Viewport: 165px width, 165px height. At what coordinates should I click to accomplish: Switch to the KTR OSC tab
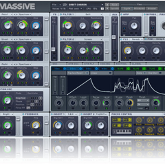75,64
